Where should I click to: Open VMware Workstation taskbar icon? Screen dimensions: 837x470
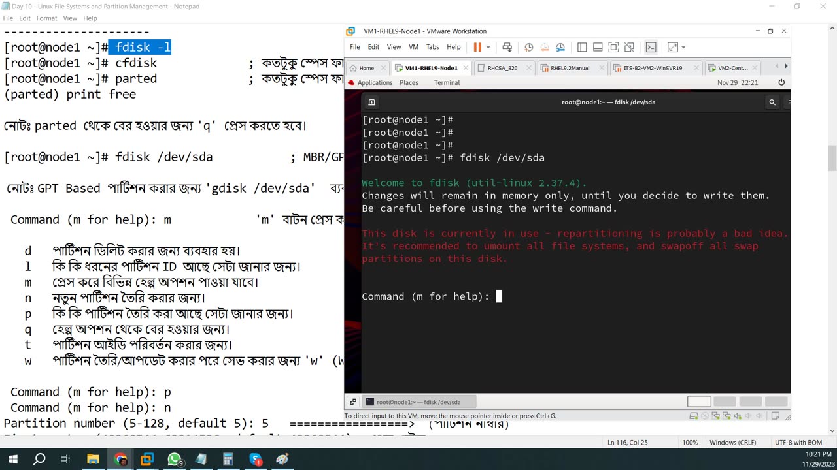point(147,460)
